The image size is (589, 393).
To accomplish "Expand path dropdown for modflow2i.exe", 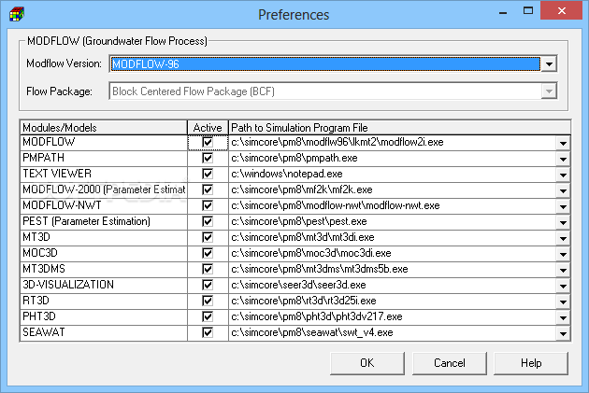I will coord(563,143).
